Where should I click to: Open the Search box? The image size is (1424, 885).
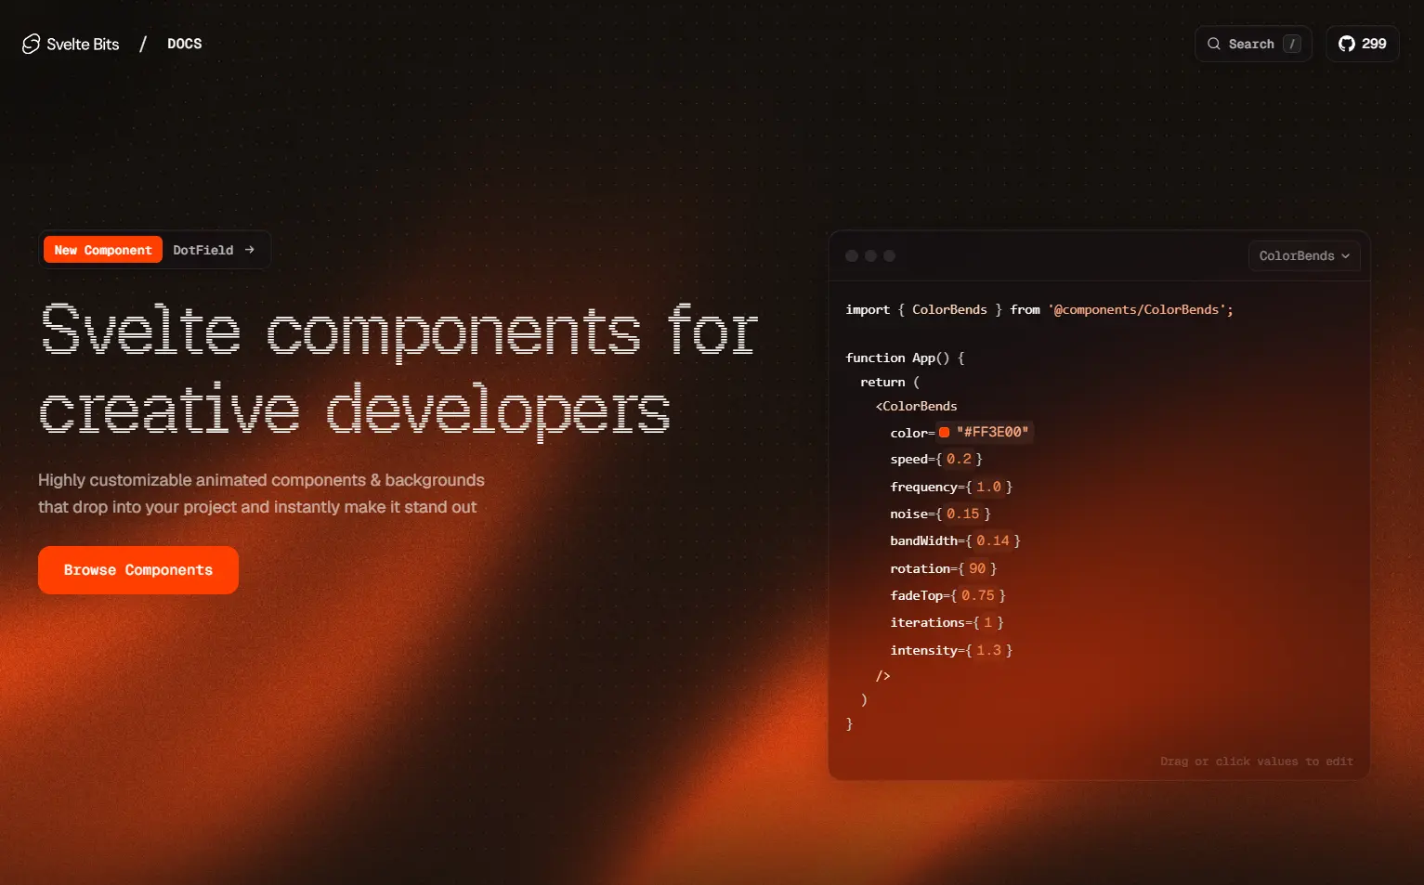pos(1253,44)
